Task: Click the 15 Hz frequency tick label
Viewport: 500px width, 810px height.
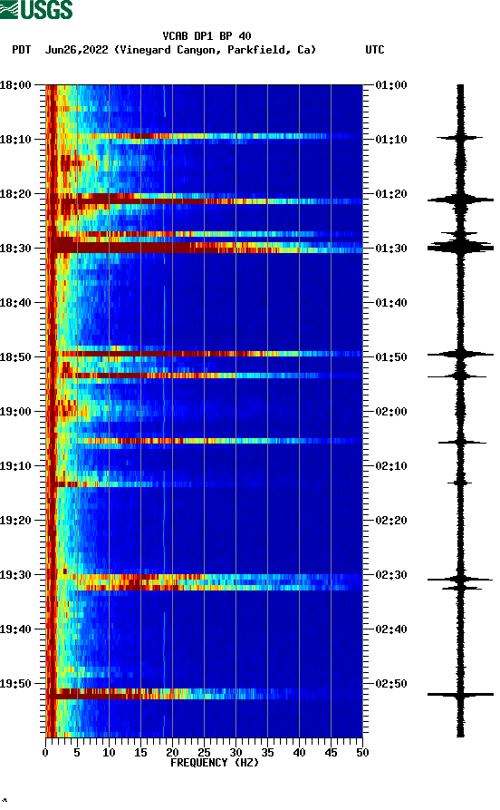Action: pos(140,753)
